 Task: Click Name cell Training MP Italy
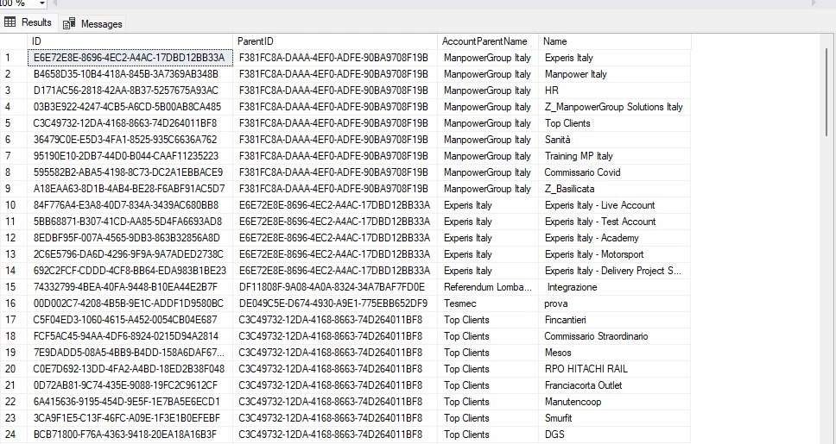pyautogui.click(x=615, y=156)
